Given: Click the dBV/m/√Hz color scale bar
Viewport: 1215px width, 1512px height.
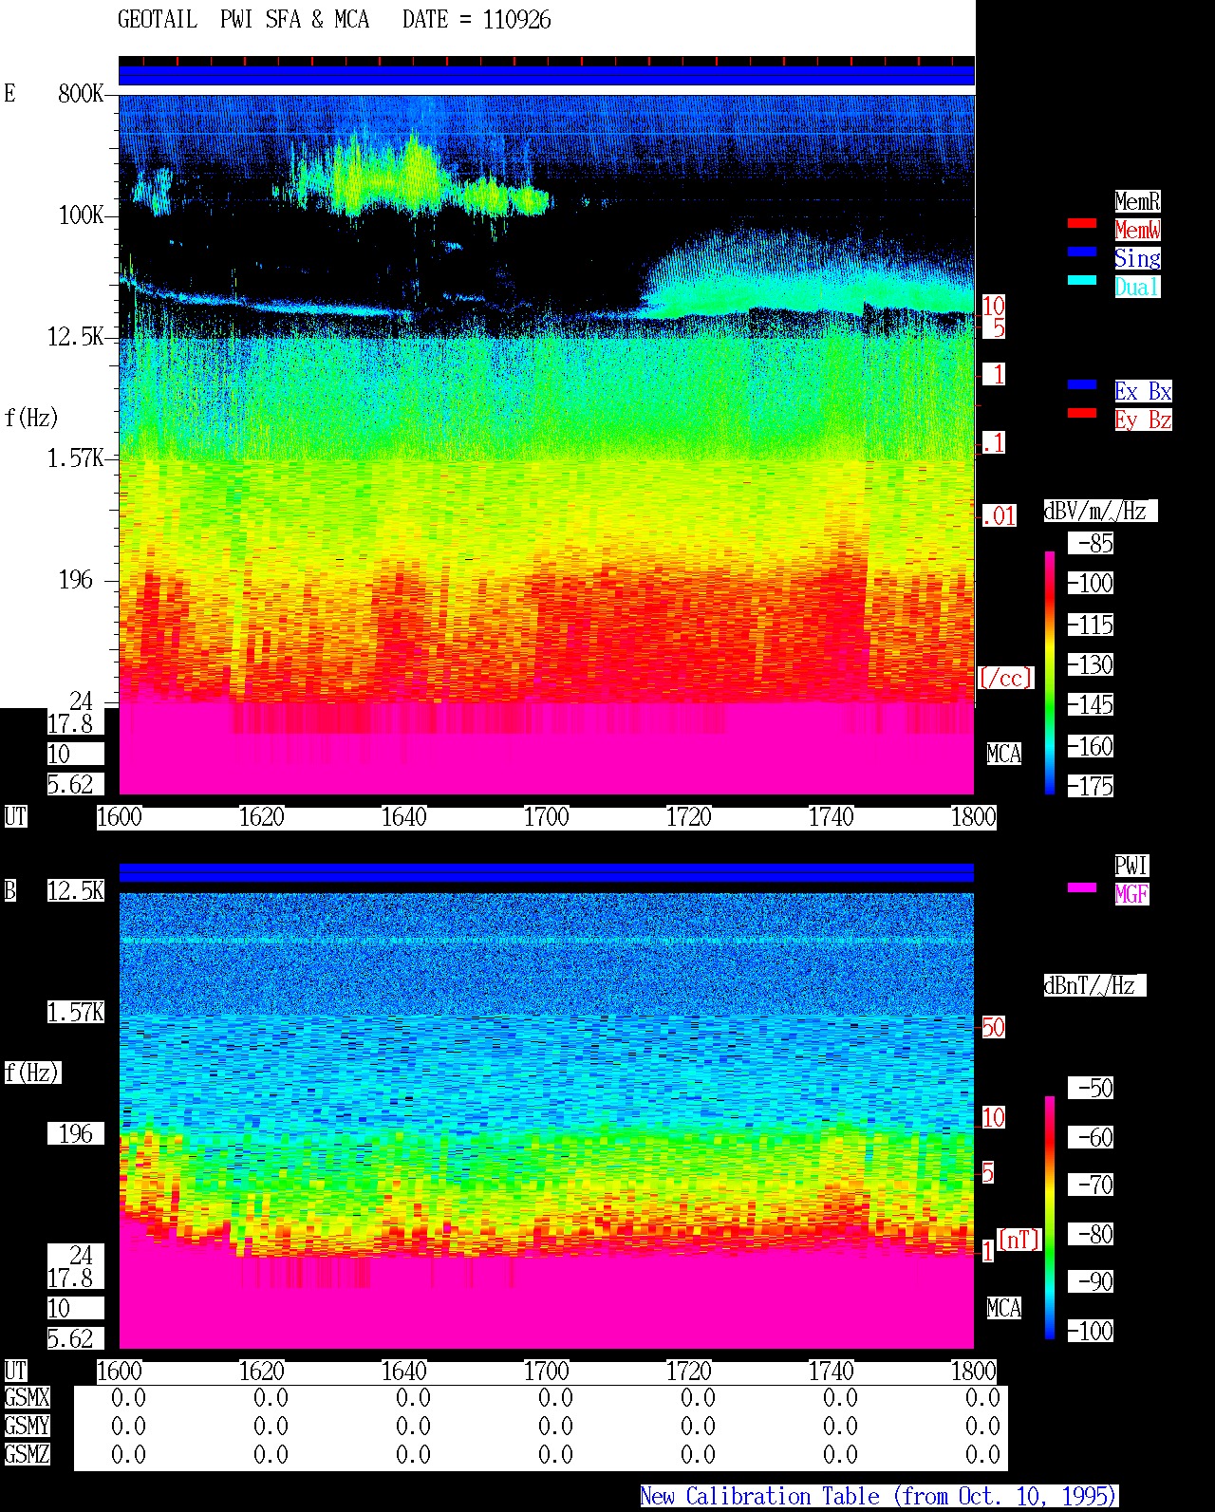Looking at the screenshot, I should pyautogui.click(x=1050, y=672).
